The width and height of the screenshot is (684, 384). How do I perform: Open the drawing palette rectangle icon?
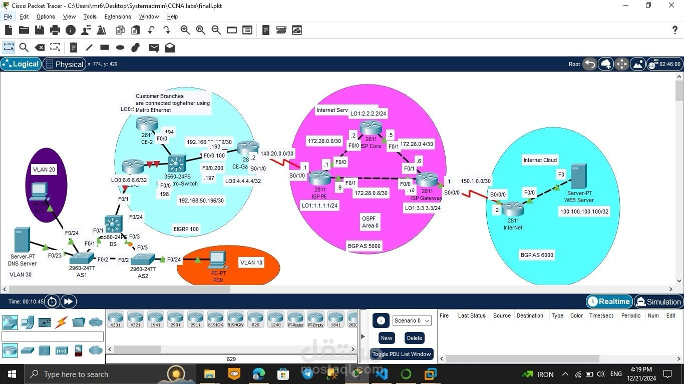pyautogui.click(x=231, y=30)
